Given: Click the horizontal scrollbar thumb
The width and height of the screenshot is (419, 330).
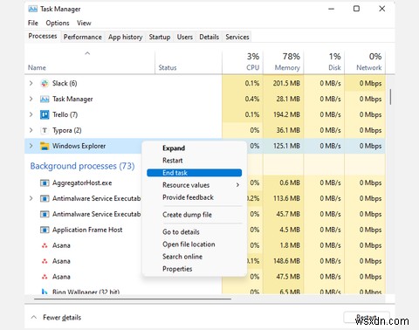Looking at the screenshot, I should coord(133,299).
